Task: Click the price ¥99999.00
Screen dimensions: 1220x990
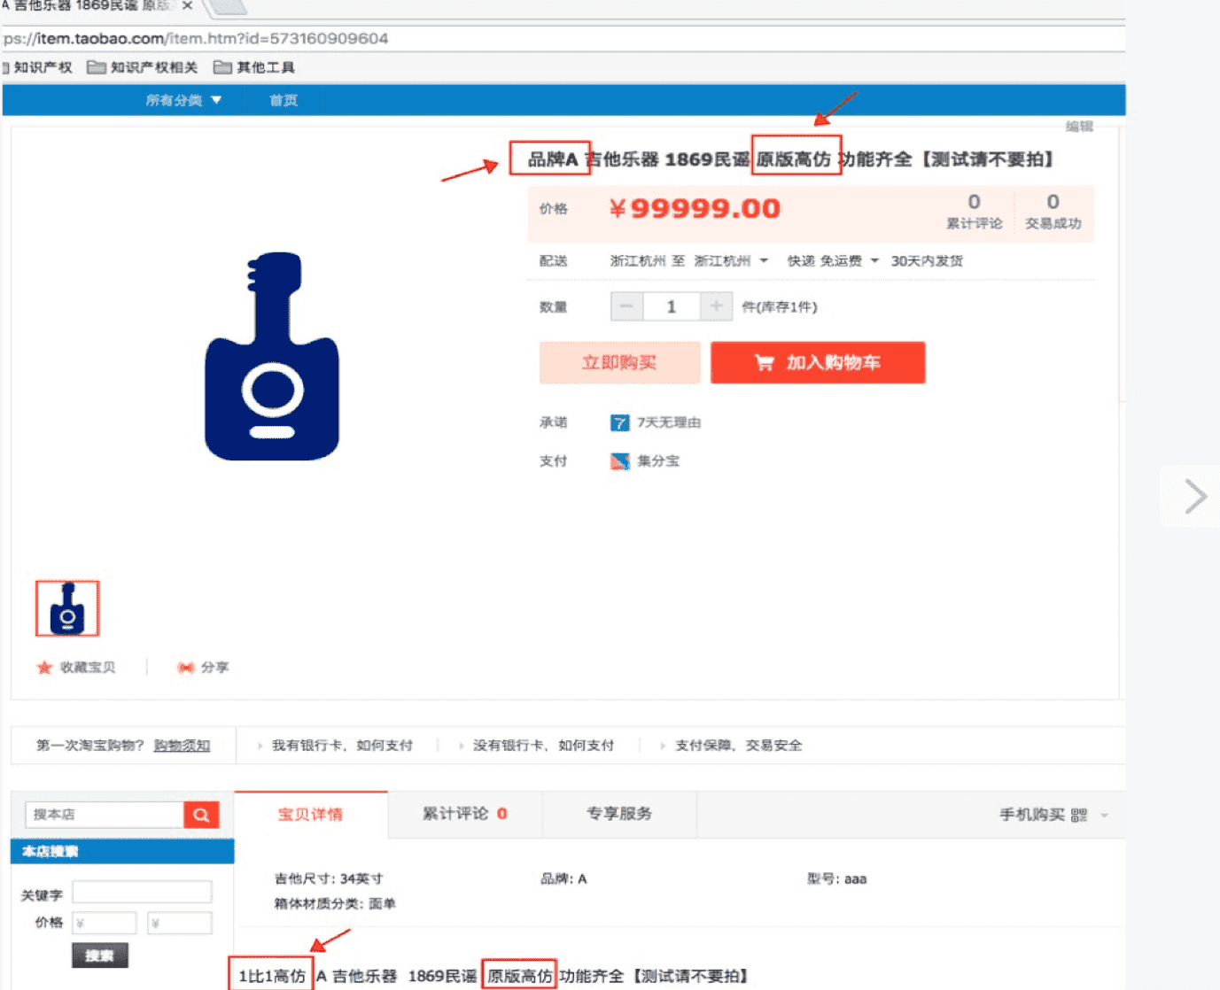Action: pyautogui.click(x=695, y=209)
